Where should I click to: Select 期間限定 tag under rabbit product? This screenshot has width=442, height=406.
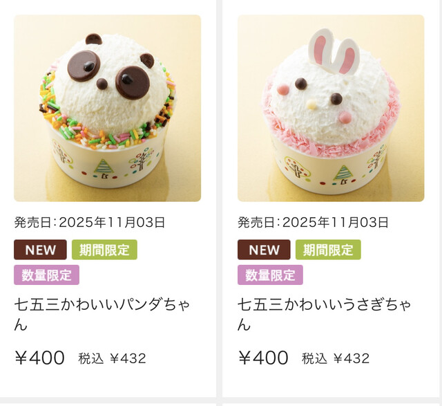pos(328,250)
